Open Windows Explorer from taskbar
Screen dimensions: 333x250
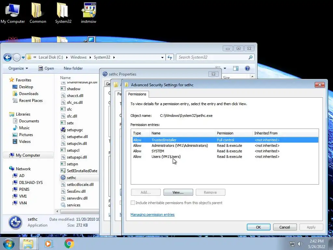coord(28,244)
